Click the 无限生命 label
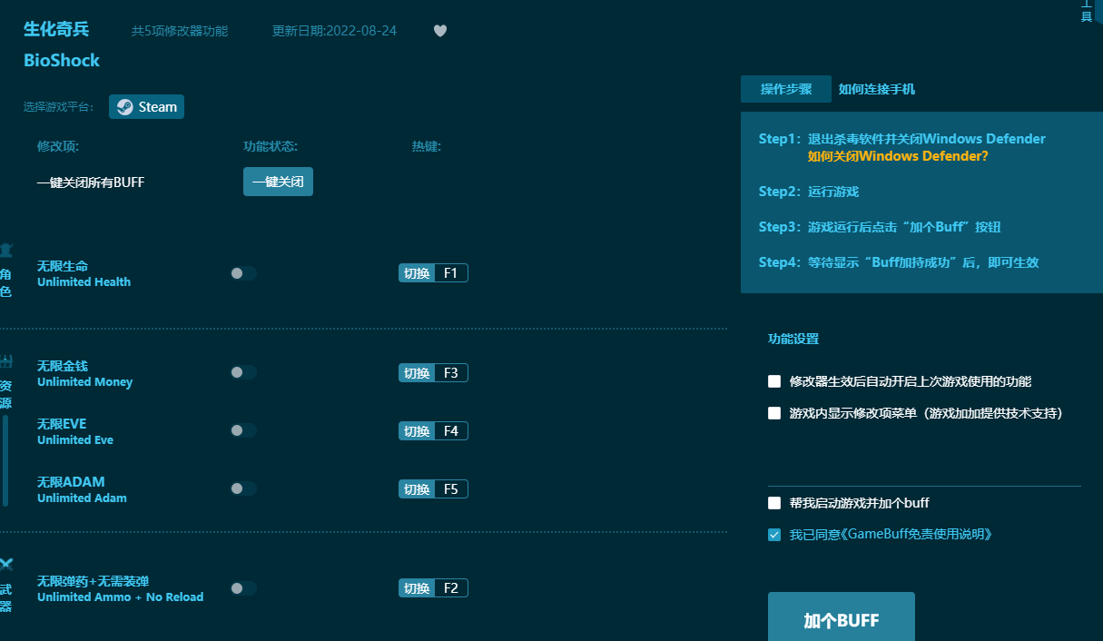 [x=63, y=266]
